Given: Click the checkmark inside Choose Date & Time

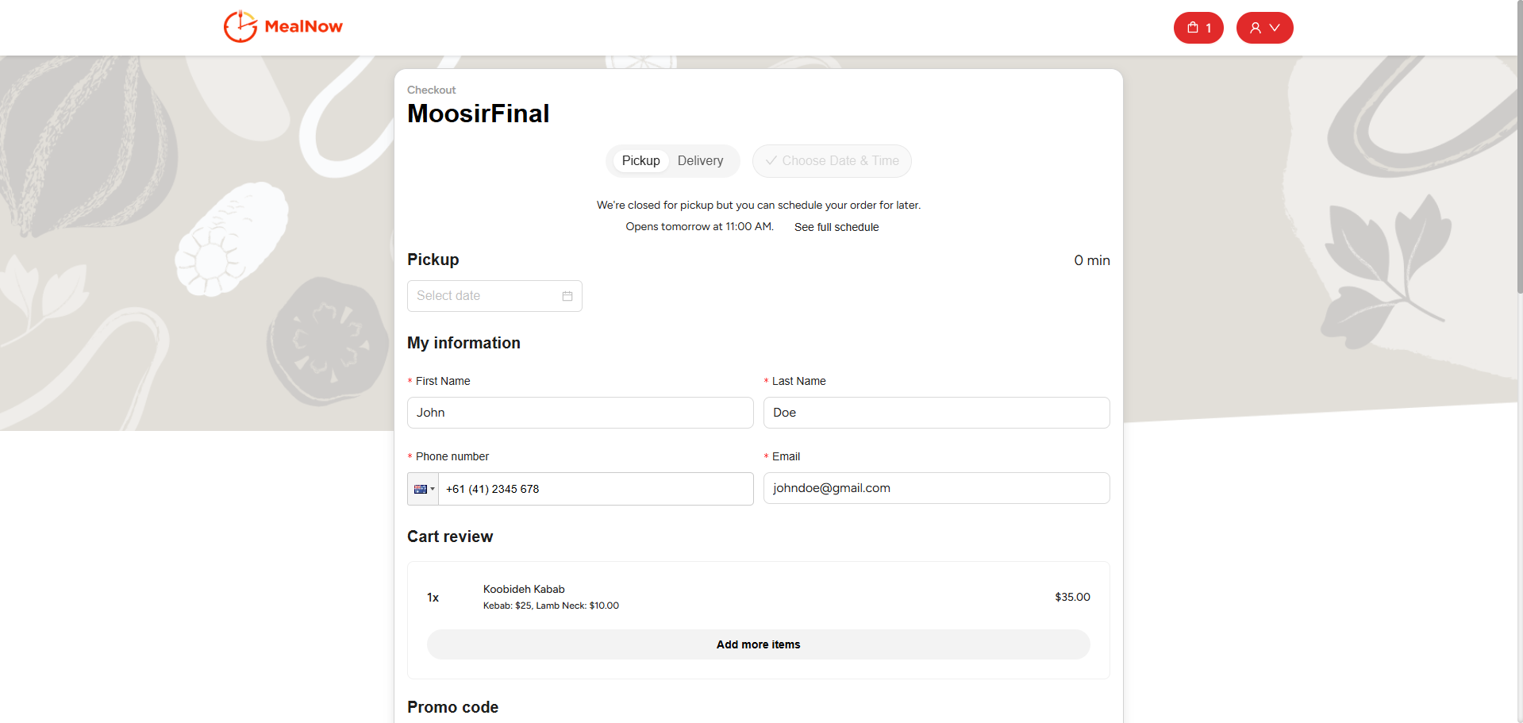Looking at the screenshot, I should (771, 161).
